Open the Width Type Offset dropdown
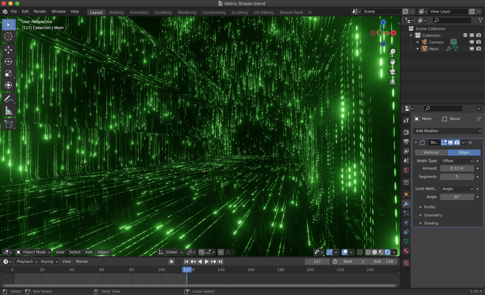 coord(457,161)
